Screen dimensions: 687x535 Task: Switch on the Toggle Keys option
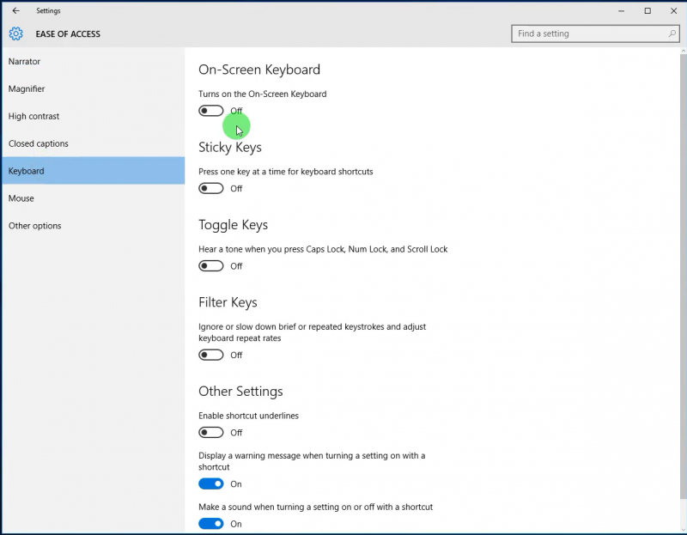click(211, 266)
